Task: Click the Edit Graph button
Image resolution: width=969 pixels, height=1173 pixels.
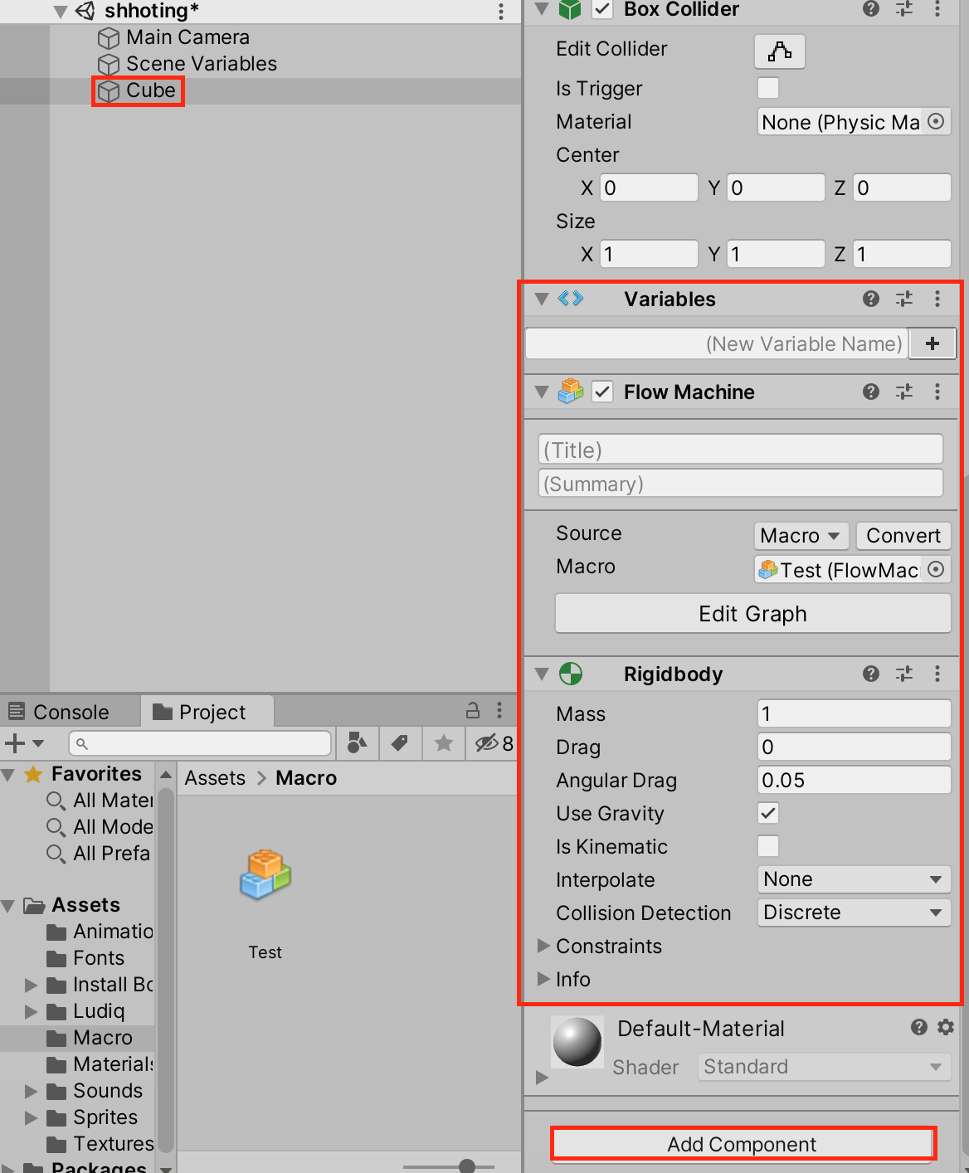Action: click(752, 613)
